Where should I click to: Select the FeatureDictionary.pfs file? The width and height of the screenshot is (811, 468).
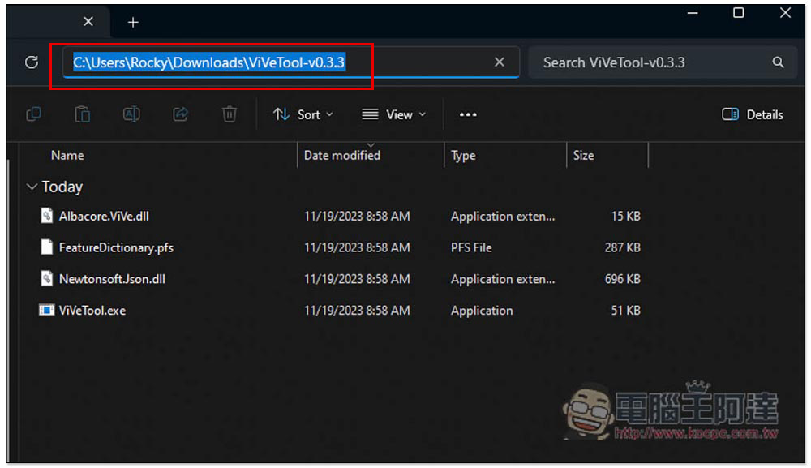pyautogui.click(x=115, y=247)
